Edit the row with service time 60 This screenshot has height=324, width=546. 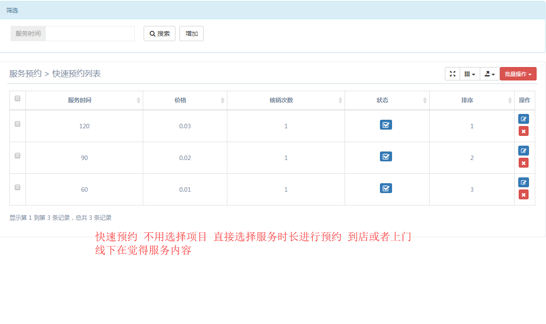524,182
